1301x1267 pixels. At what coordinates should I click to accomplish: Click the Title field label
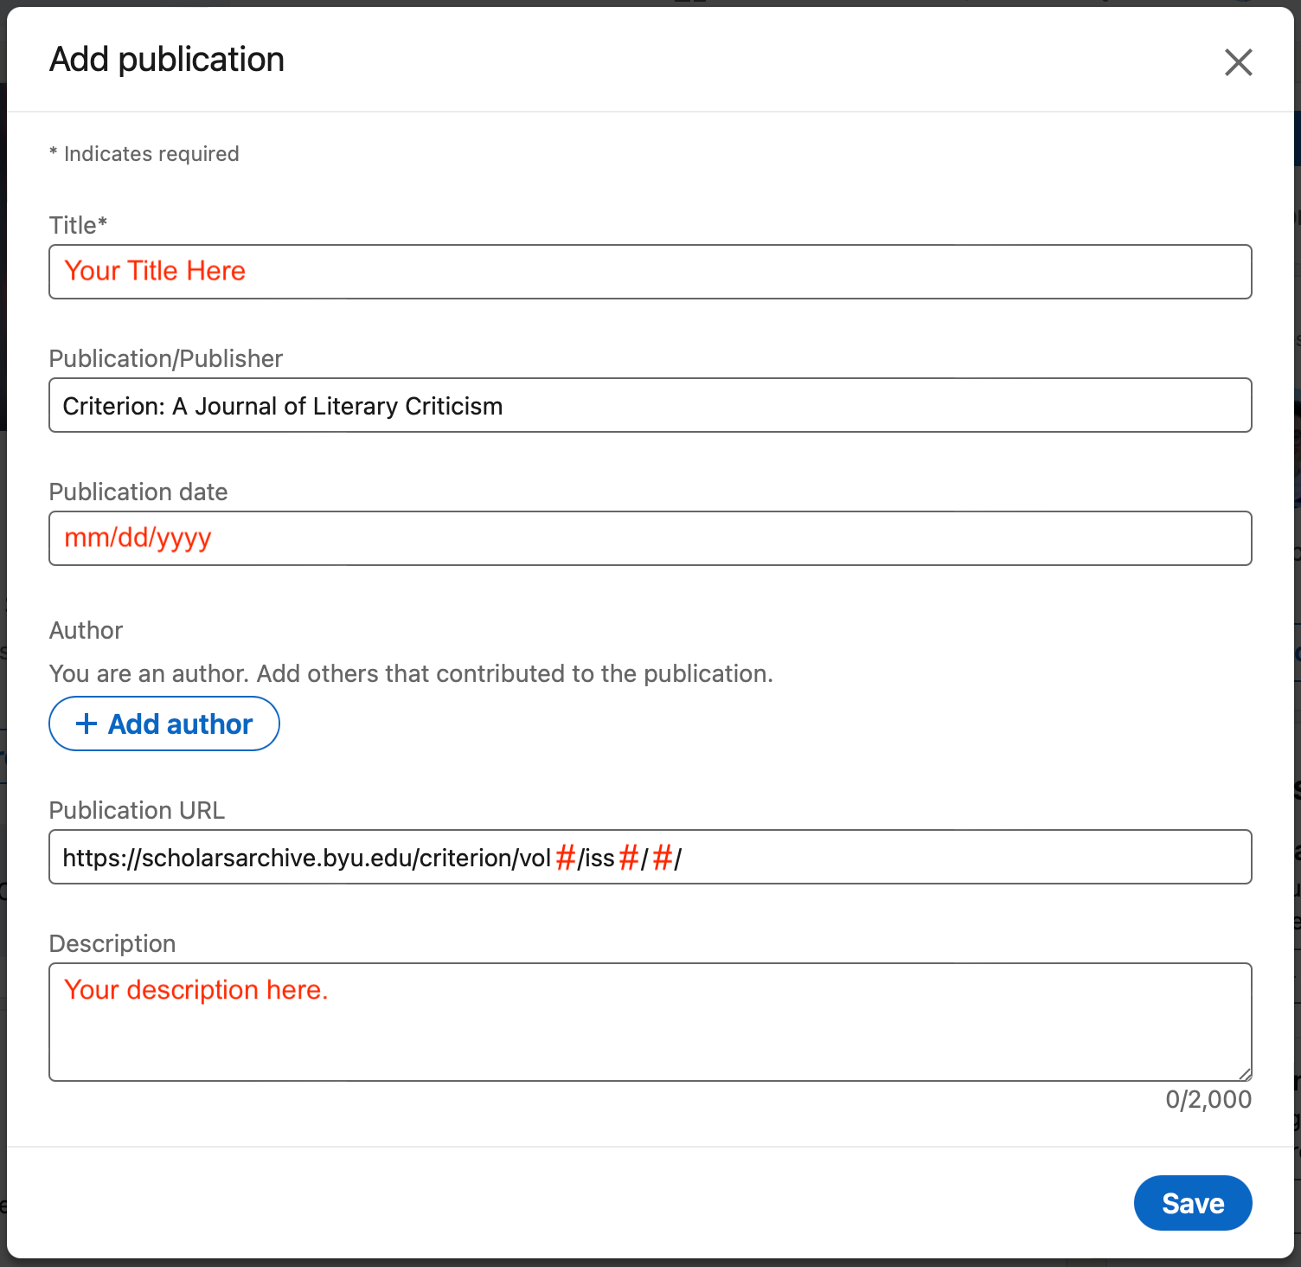[78, 225]
